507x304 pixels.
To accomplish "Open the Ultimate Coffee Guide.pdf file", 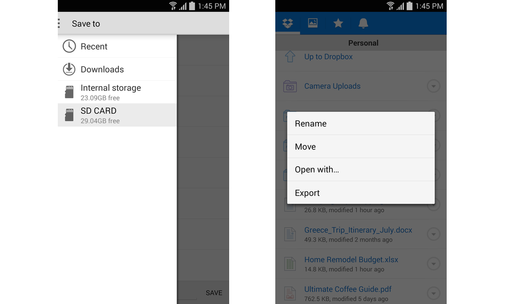I will [x=348, y=290].
